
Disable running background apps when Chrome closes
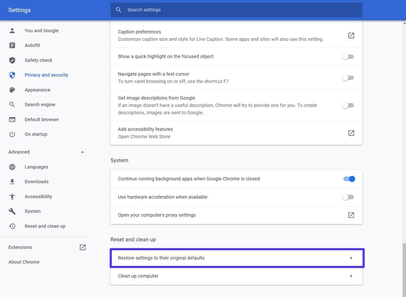tap(348, 179)
